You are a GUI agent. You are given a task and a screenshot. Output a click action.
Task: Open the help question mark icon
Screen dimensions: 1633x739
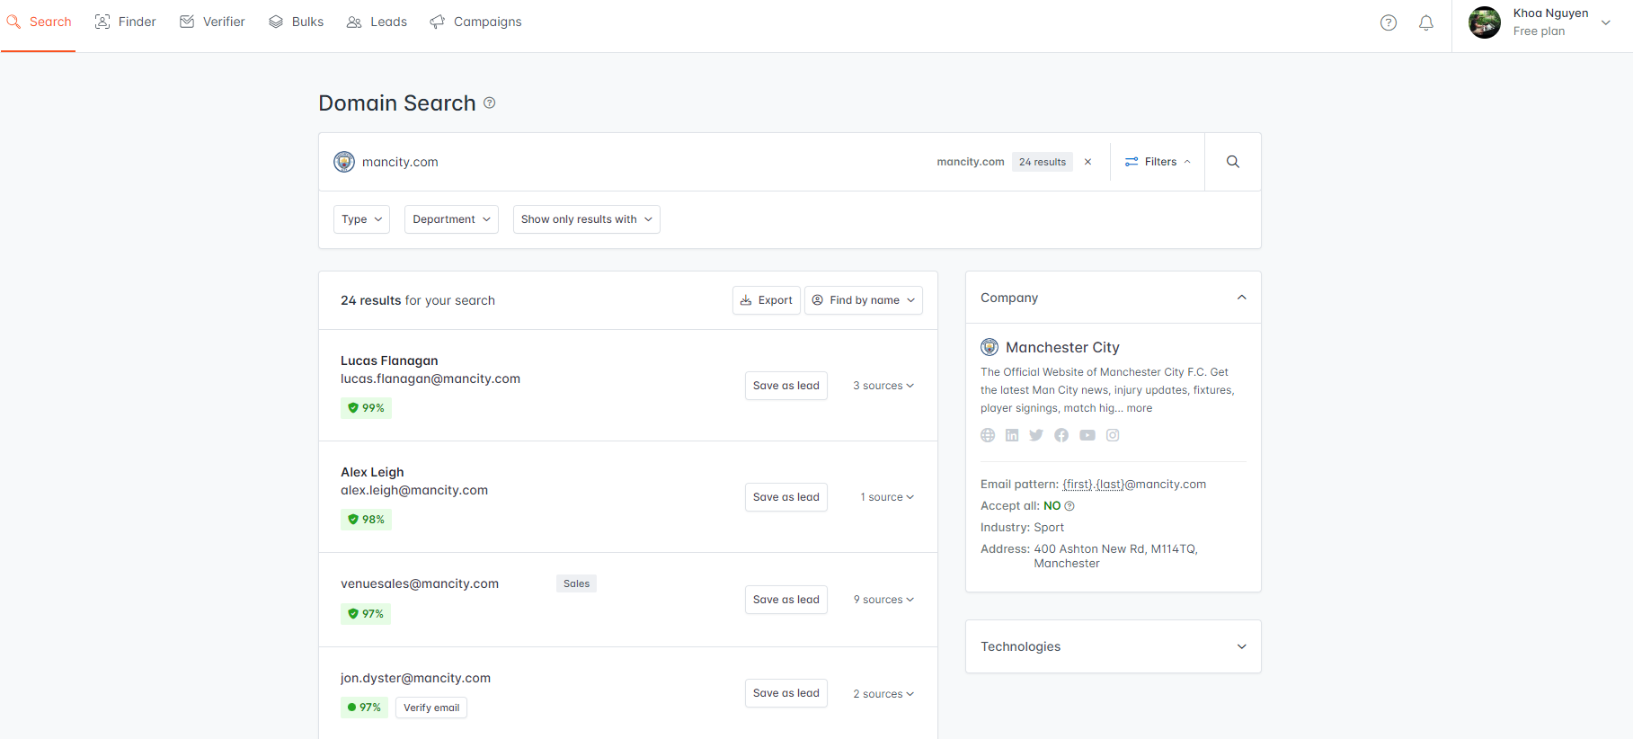click(1388, 23)
